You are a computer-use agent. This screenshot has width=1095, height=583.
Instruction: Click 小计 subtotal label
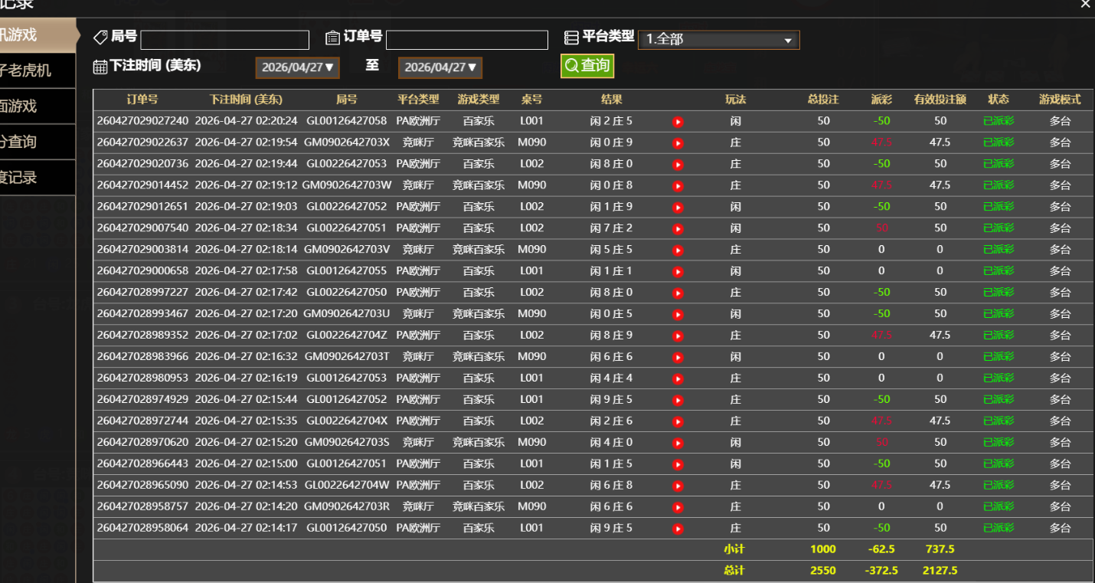(734, 549)
